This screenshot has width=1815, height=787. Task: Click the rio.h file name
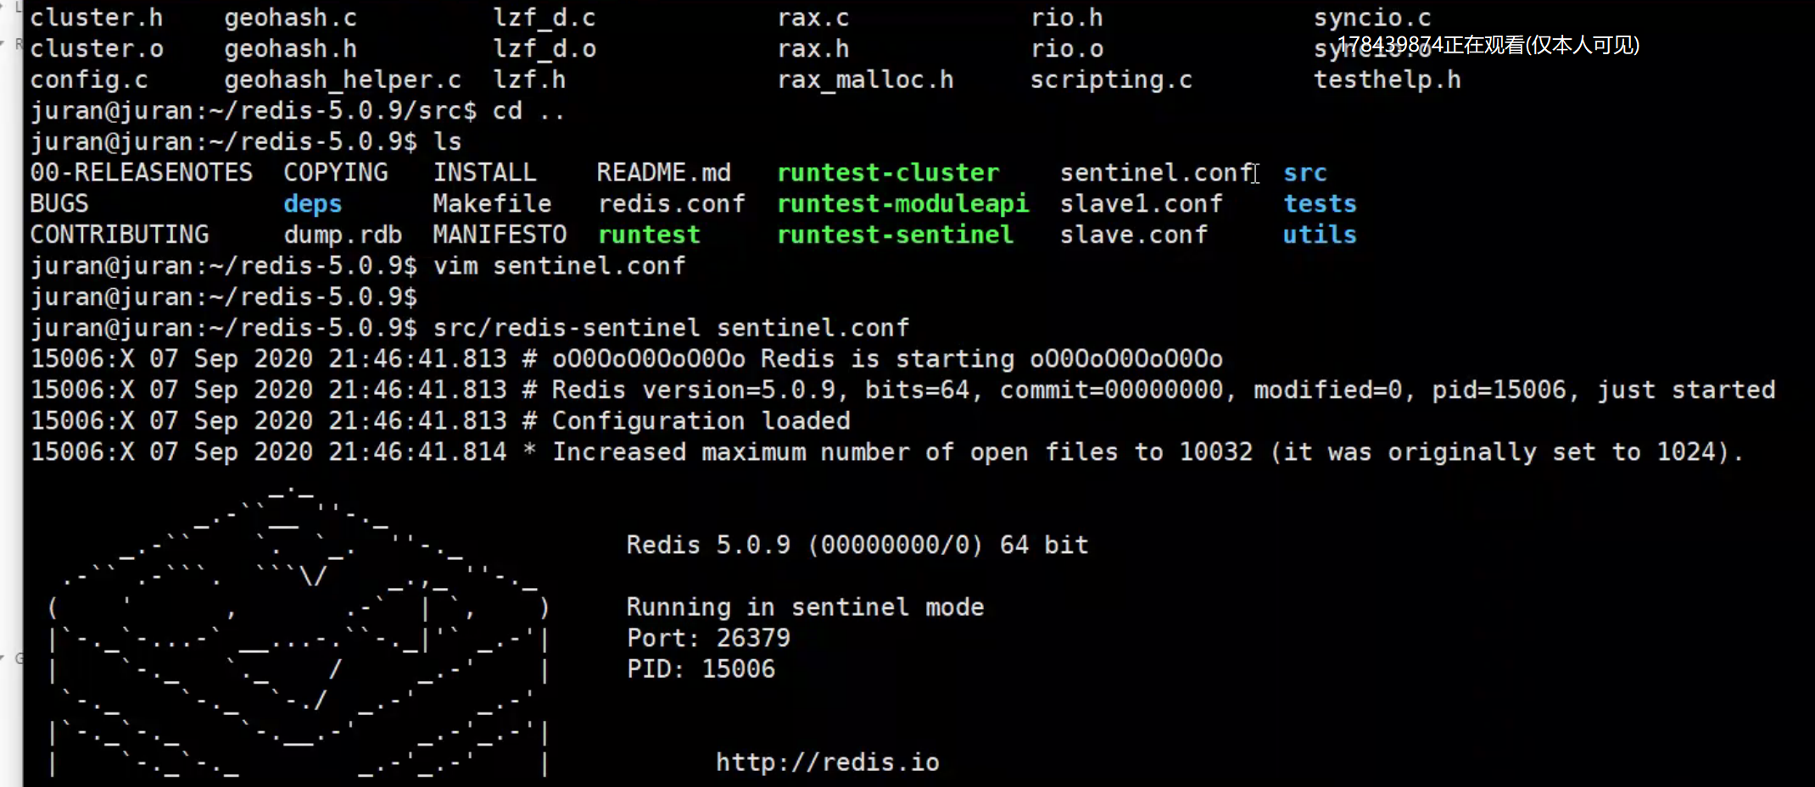point(1067,18)
